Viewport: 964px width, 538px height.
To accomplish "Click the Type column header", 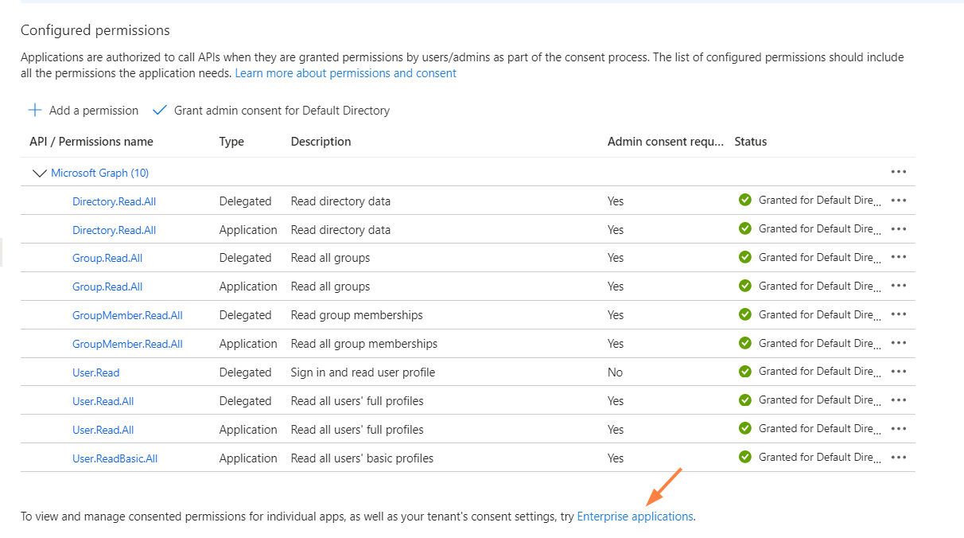I will tap(231, 142).
